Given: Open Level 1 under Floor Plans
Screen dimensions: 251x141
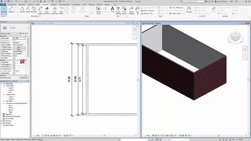Looking at the screenshot, I should pyautogui.click(x=11, y=88).
